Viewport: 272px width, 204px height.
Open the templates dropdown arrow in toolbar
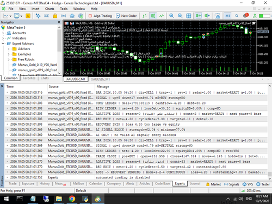tap(21, 16)
